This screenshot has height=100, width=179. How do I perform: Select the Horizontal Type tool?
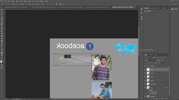2,46
